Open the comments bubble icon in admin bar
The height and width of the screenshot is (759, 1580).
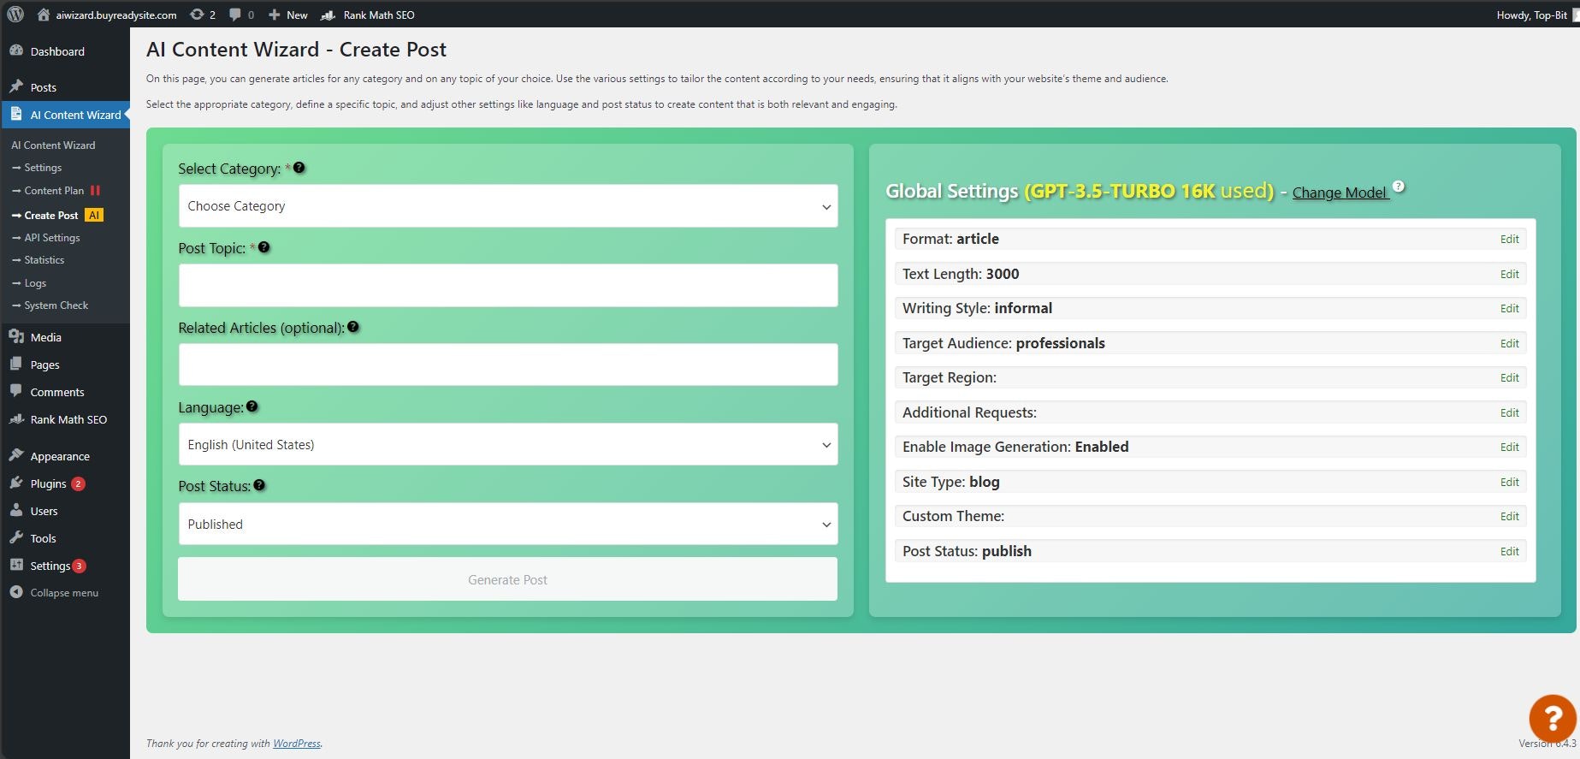pyautogui.click(x=235, y=15)
